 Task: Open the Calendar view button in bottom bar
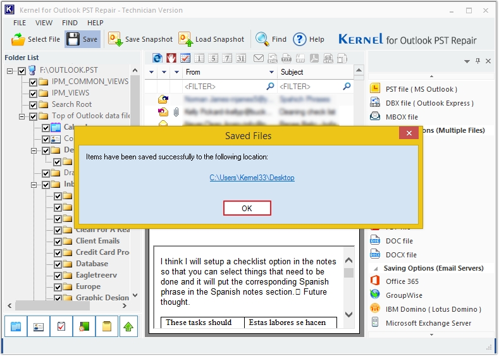click(x=16, y=326)
